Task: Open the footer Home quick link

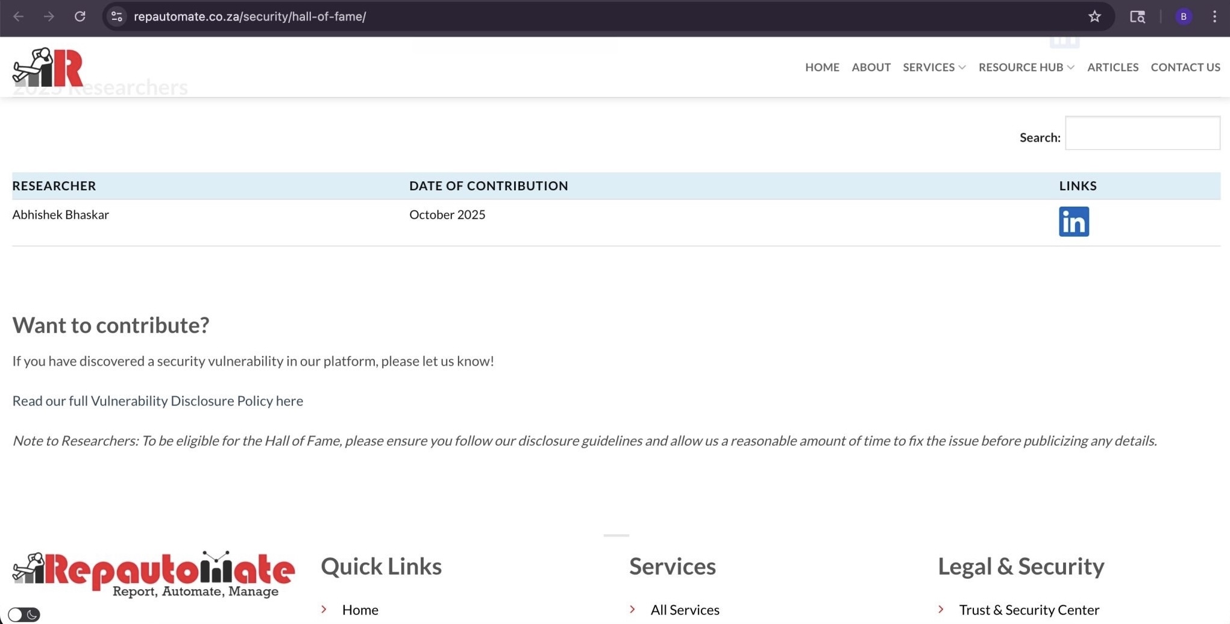Action: coord(360,610)
